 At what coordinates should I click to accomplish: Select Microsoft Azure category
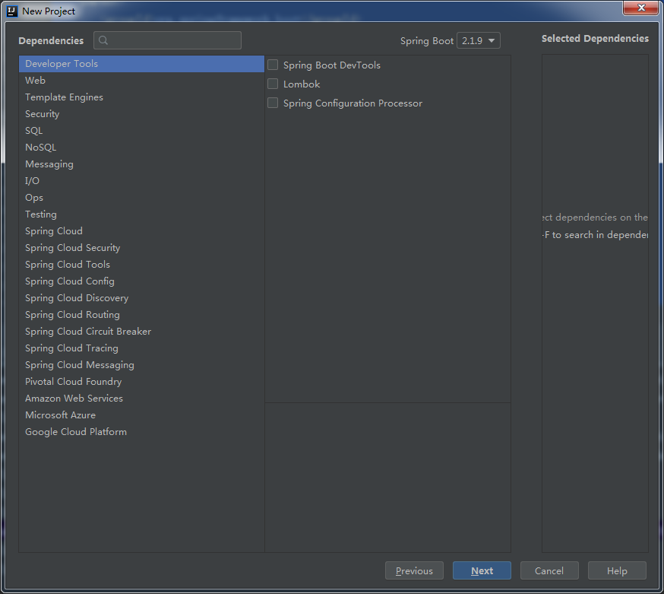point(141,415)
